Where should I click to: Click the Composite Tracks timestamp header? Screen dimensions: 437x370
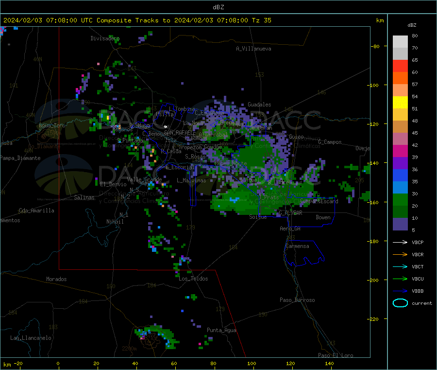[137, 20]
